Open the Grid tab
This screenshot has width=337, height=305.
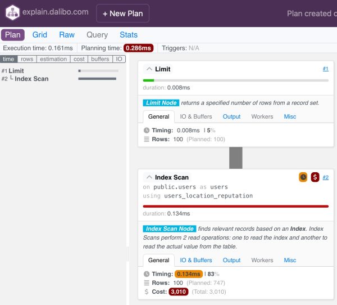point(39,35)
